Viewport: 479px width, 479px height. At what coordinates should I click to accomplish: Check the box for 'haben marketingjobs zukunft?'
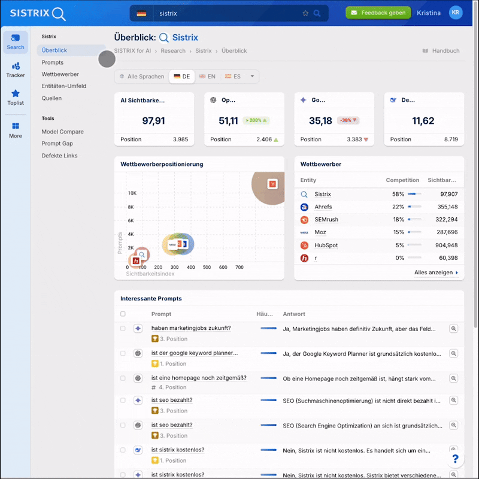tap(123, 329)
